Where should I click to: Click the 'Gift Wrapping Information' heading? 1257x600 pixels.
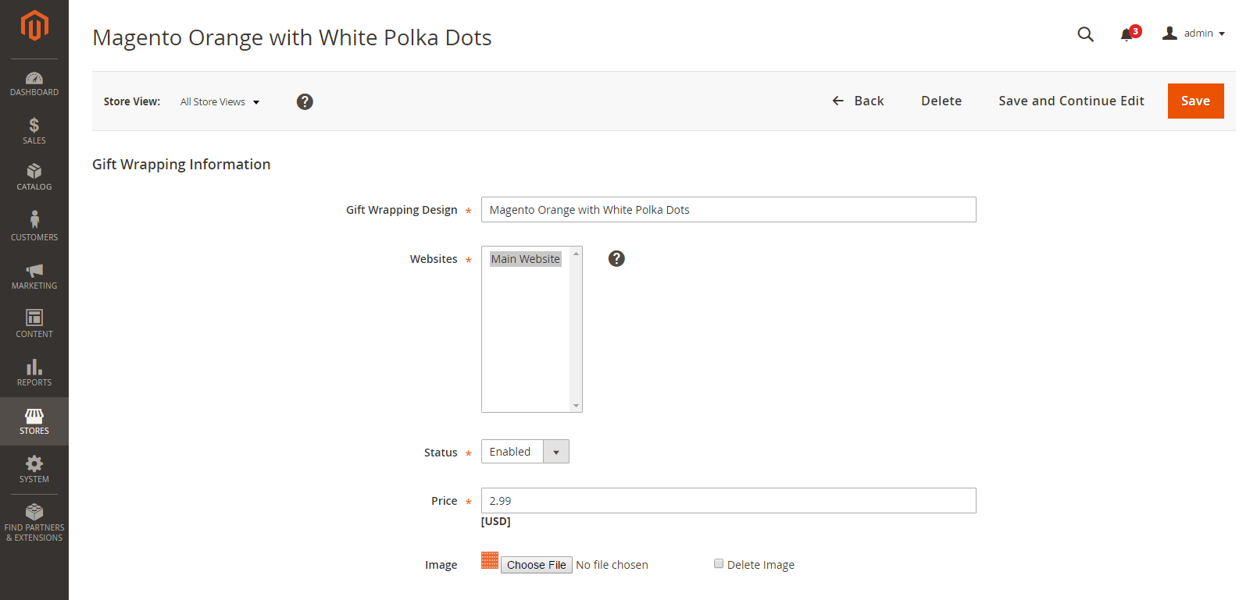[181, 165]
